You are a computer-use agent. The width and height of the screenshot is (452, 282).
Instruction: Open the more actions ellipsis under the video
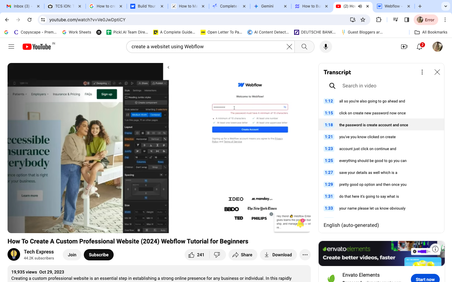click(x=305, y=255)
